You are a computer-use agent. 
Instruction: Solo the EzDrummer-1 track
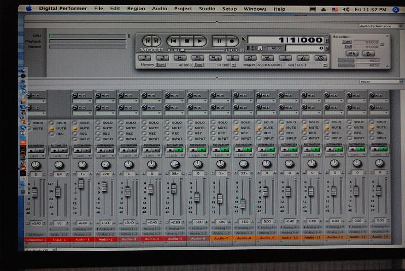[x=29, y=123]
